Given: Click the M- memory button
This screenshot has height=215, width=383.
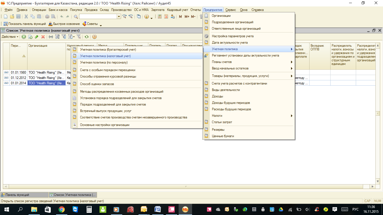Looking at the screenshot, I should click(193, 17).
